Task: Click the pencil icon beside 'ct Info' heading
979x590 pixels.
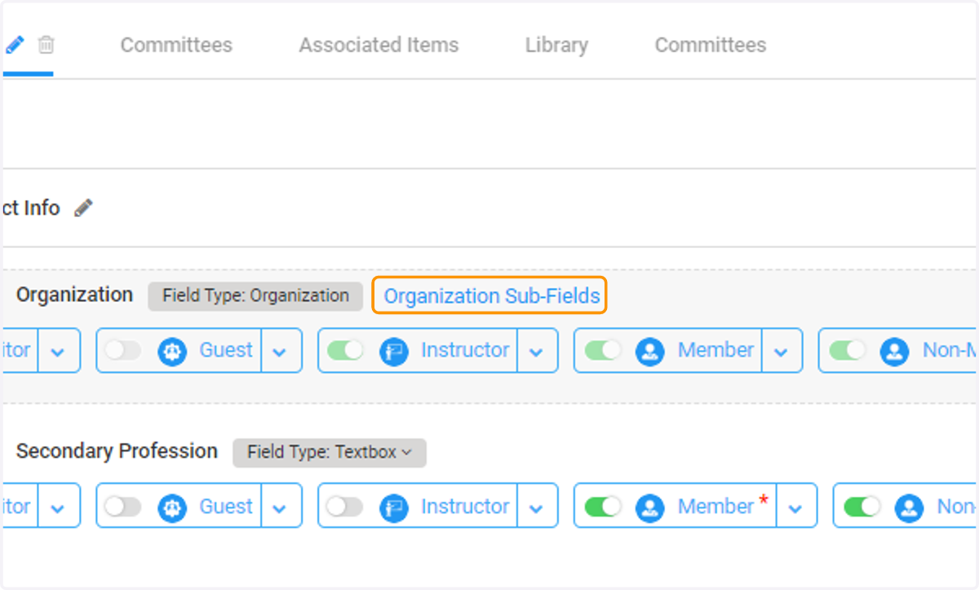Action: point(83,208)
